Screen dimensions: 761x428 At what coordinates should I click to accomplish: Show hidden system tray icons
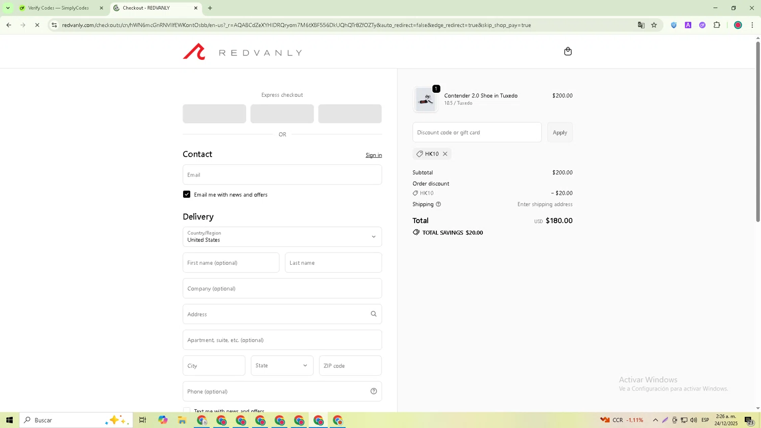click(655, 420)
